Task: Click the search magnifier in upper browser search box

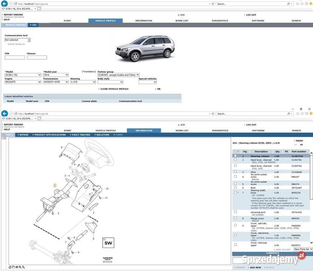Action: (288, 4)
